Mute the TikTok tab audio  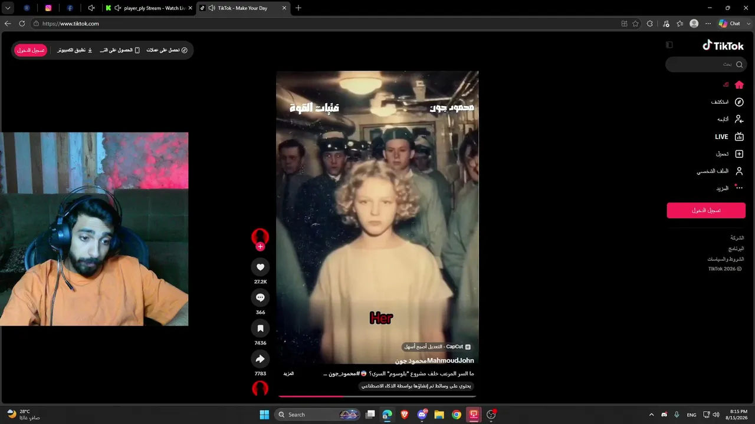tap(212, 8)
